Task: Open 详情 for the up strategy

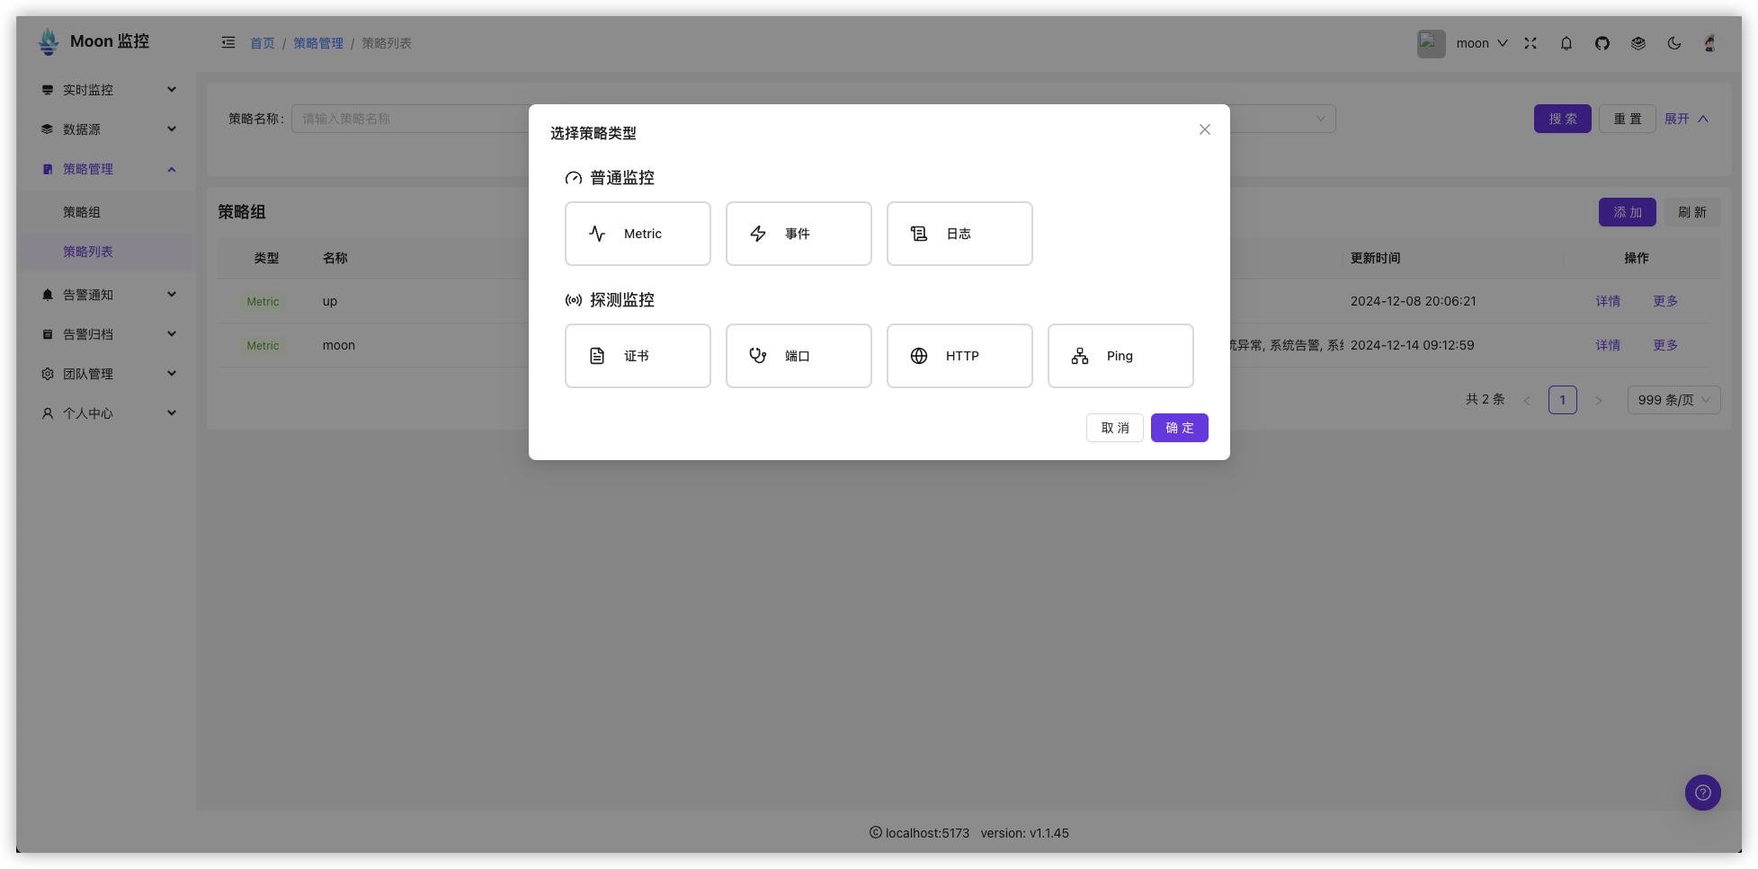Action: 1608,301
